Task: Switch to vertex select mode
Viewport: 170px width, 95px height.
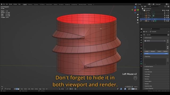Action: (x=15, y=89)
